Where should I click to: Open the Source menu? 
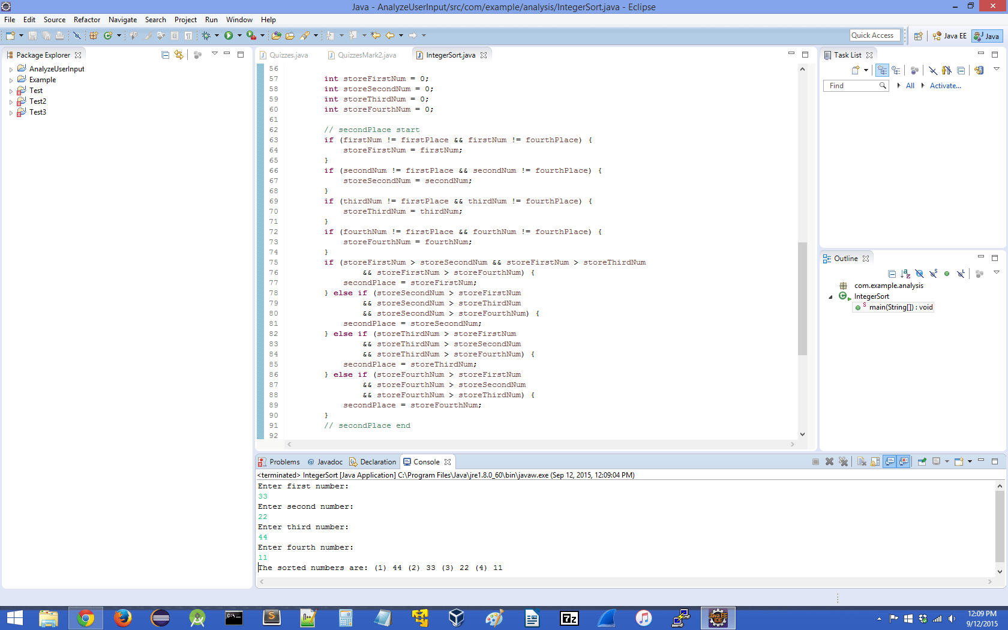(54, 20)
